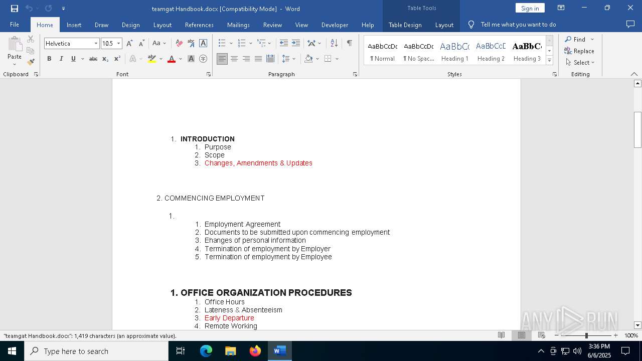Click Replace button
The width and height of the screenshot is (642, 361).
[x=579, y=51]
